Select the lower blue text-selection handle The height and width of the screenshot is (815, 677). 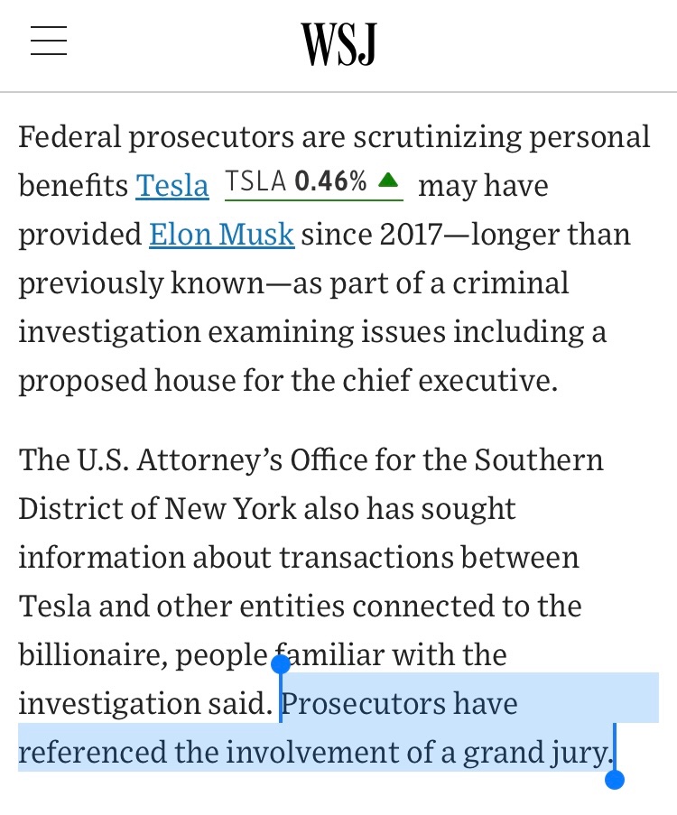tap(615, 780)
